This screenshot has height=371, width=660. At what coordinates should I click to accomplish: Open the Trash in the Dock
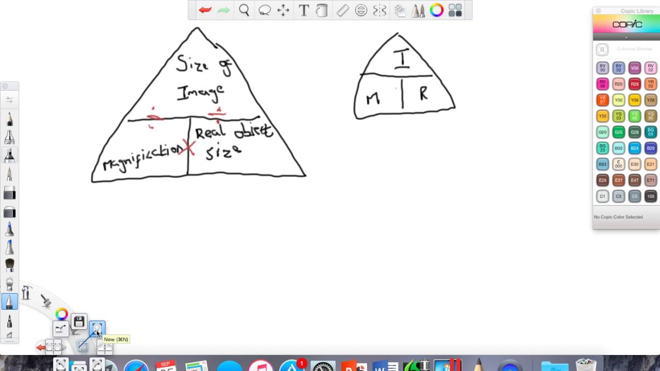click(586, 366)
